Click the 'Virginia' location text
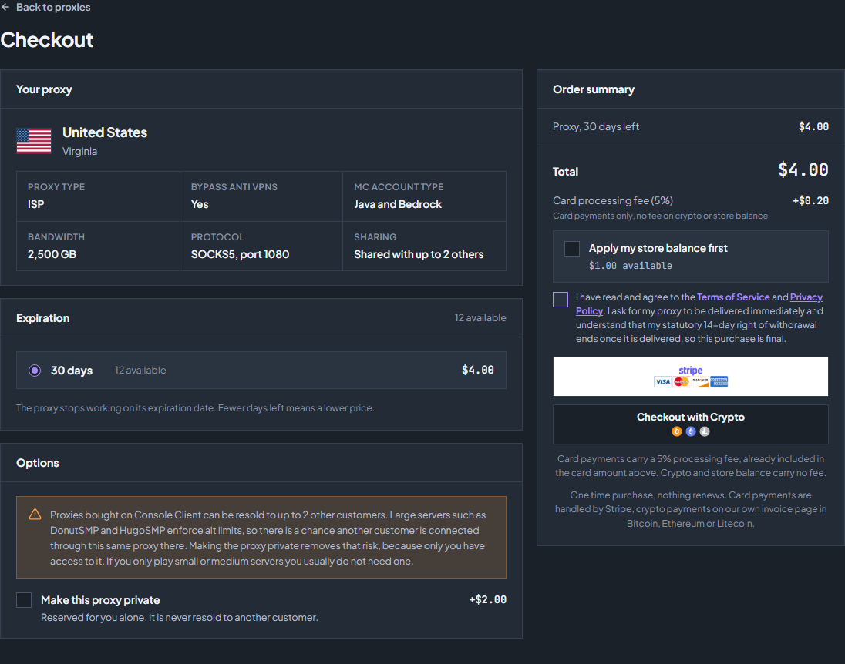Image resolution: width=845 pixels, height=664 pixels. coord(79,151)
